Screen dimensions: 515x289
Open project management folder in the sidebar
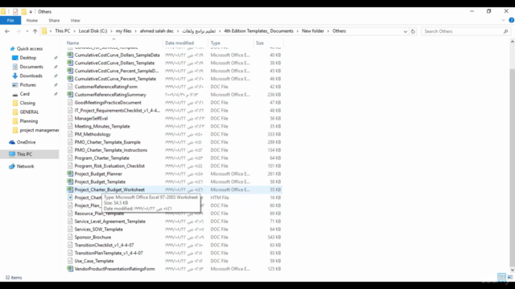[39, 130]
